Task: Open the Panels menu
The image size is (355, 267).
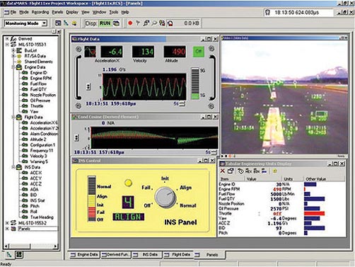Action: click(x=57, y=12)
